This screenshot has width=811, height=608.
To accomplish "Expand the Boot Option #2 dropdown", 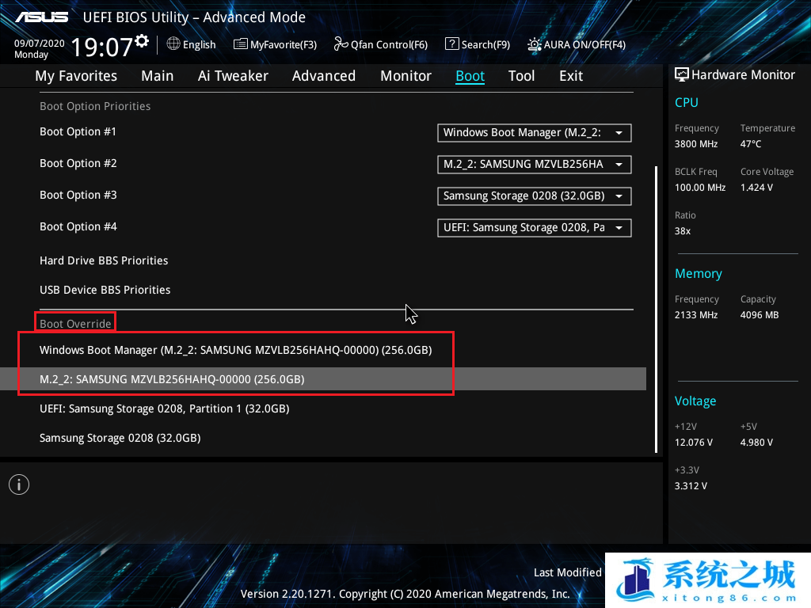I will click(x=534, y=164).
